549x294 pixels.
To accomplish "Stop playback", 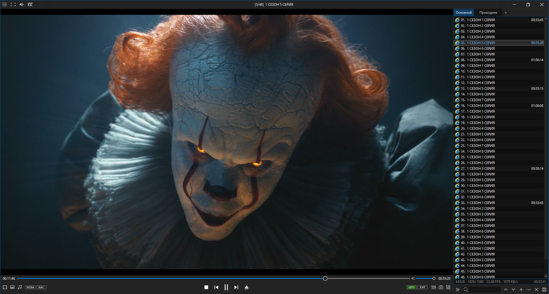I will click(x=206, y=287).
